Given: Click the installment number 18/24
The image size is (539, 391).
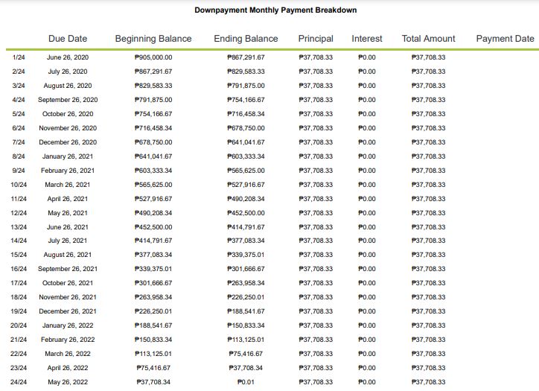Looking at the screenshot, I should [x=19, y=297].
